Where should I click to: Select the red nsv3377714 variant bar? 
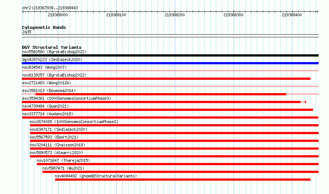coord(170,118)
